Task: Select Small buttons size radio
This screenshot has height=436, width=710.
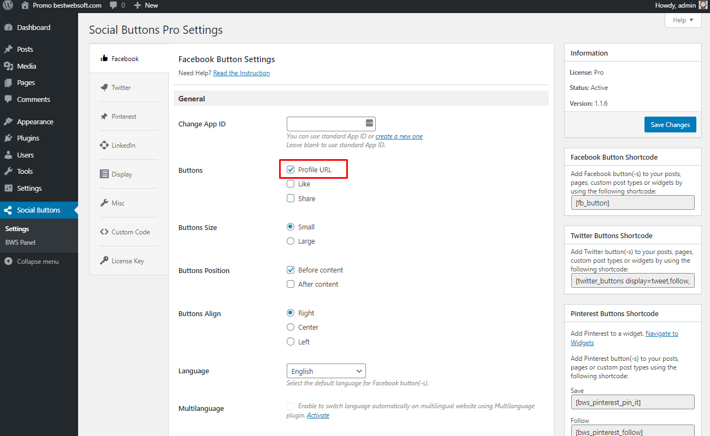Action: (291, 227)
